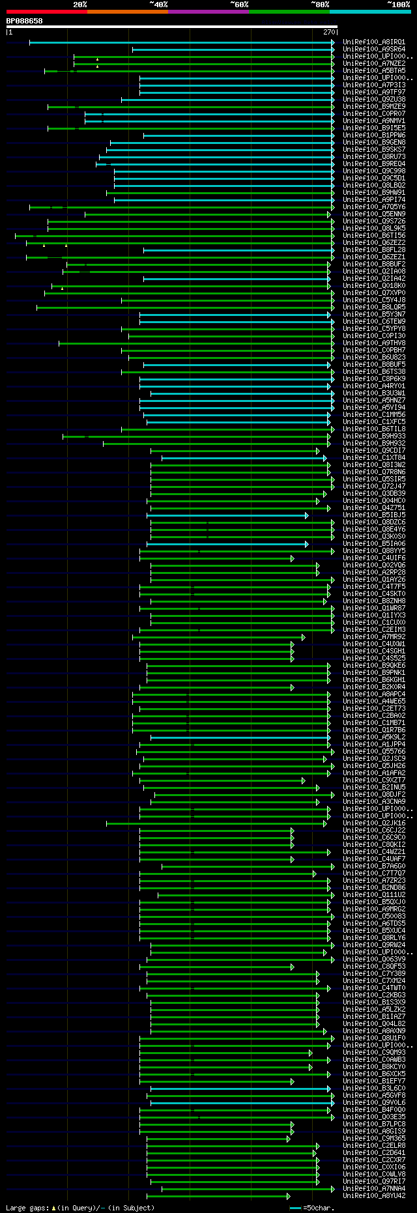Select the UniRef100_B8FL28 label

(374, 250)
